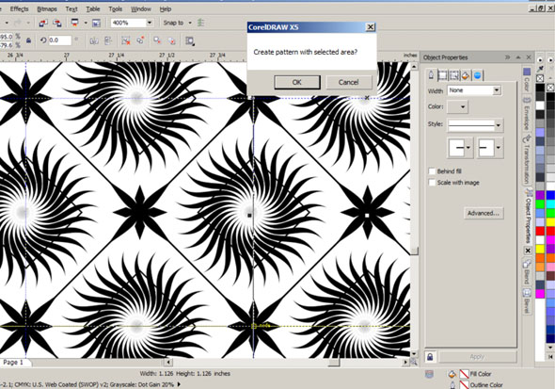The width and height of the screenshot is (555, 389).
Task: Click the Fill Color bucket icon in status bar
Action: pyautogui.click(x=452, y=374)
